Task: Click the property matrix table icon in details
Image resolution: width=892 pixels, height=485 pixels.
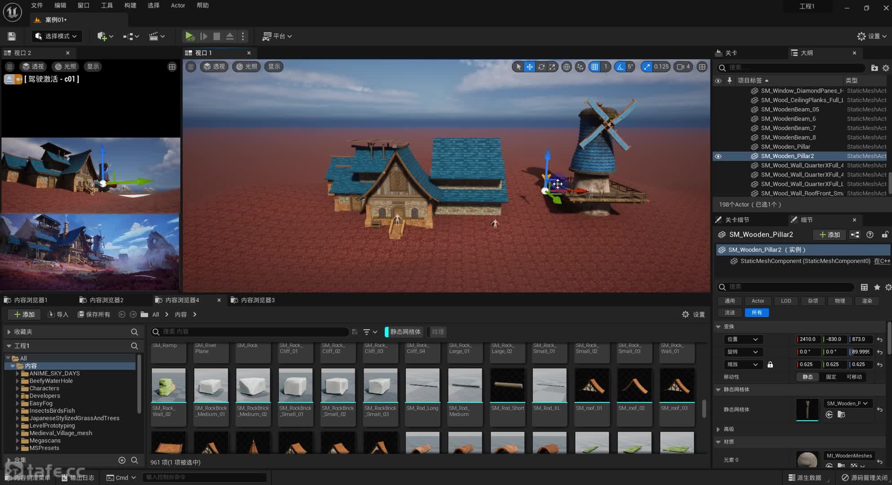Action: point(864,287)
